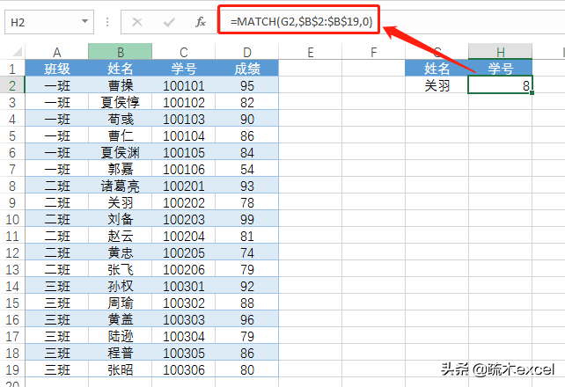The image size is (565, 387).
Task: Select column D header
Action: 246,52
